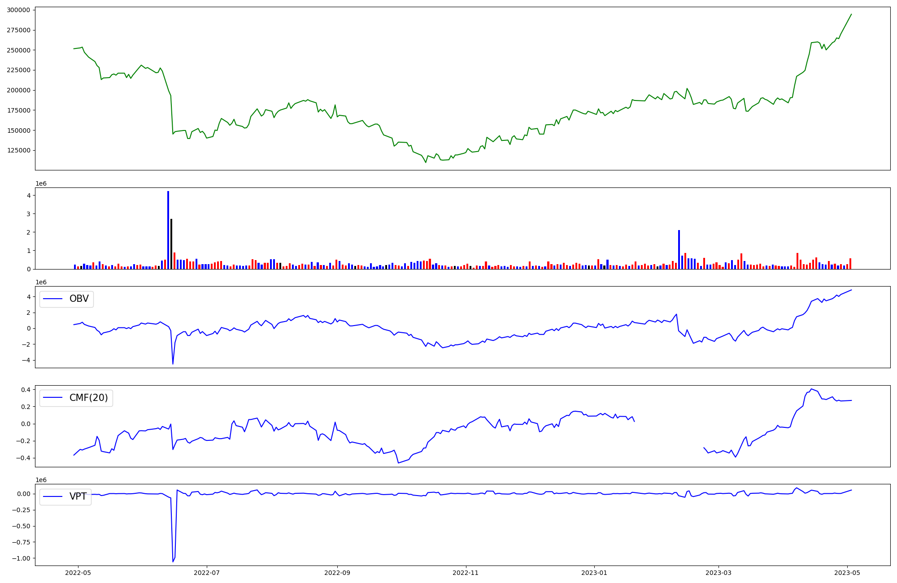Click the 300000 price axis tick label
This screenshot has width=897, height=583.
[x=18, y=10]
